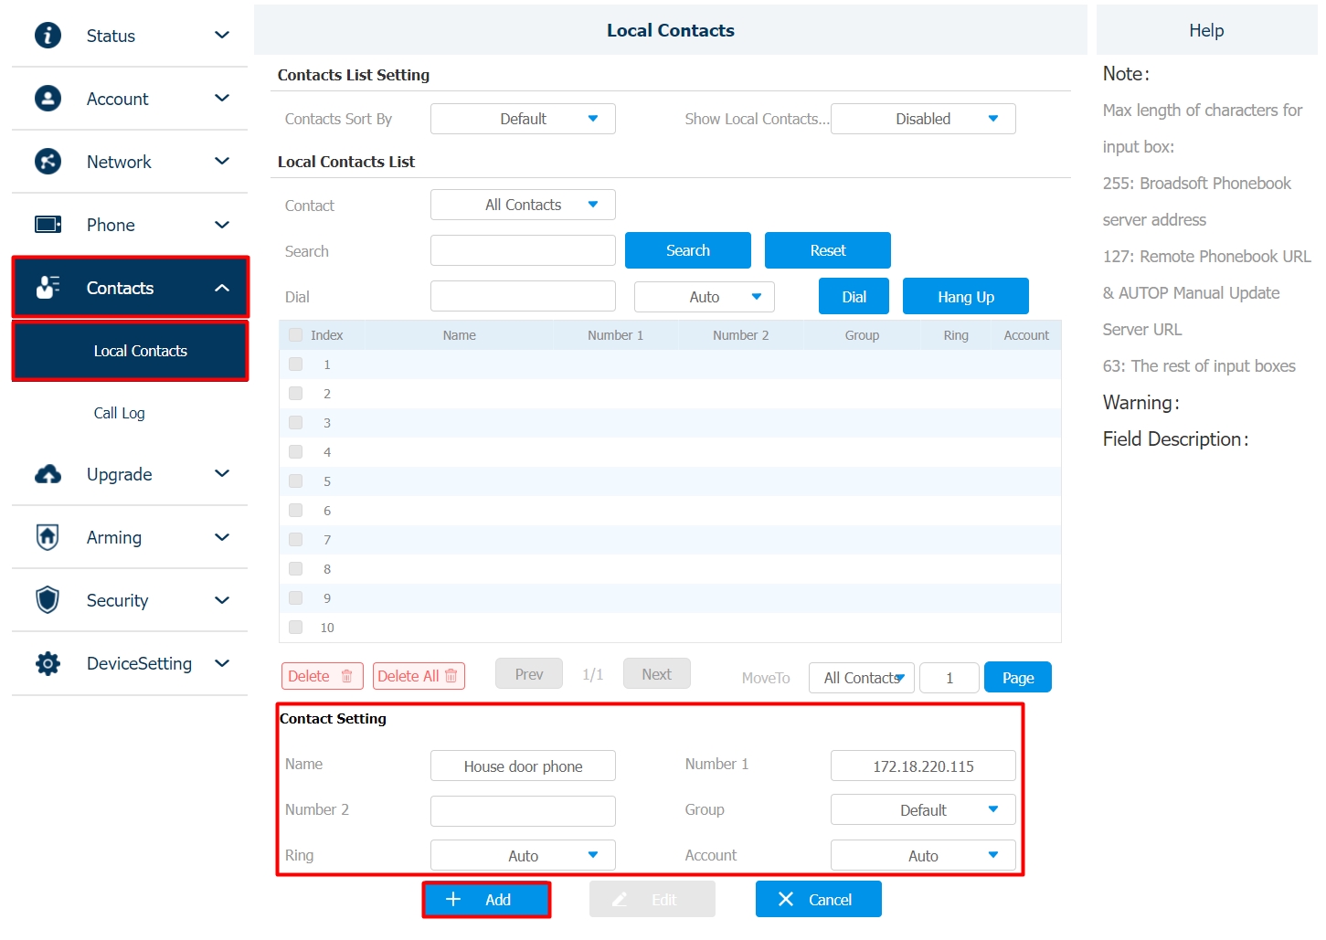
Task: Expand the Security menu chevron
Action: [x=221, y=600]
